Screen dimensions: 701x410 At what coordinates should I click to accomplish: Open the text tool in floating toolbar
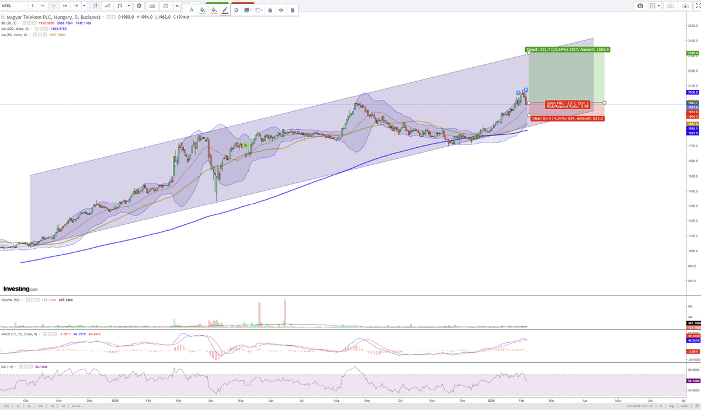pos(191,10)
